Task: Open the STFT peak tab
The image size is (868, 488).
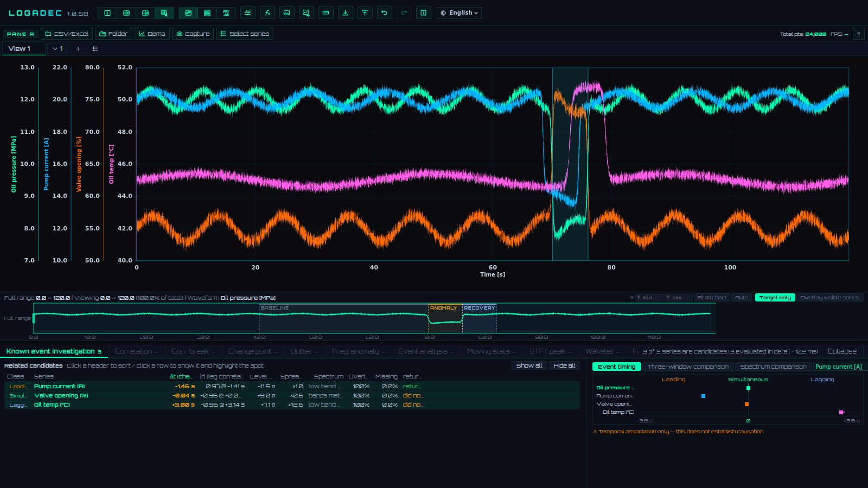Action: click(x=550, y=351)
